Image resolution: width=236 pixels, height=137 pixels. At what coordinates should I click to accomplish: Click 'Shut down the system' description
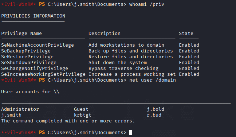click(118, 63)
